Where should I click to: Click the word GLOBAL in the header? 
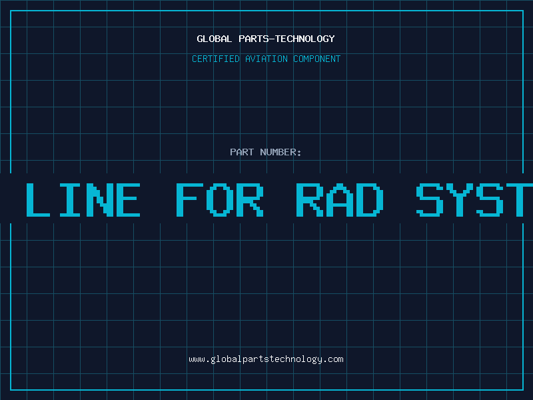(215, 39)
